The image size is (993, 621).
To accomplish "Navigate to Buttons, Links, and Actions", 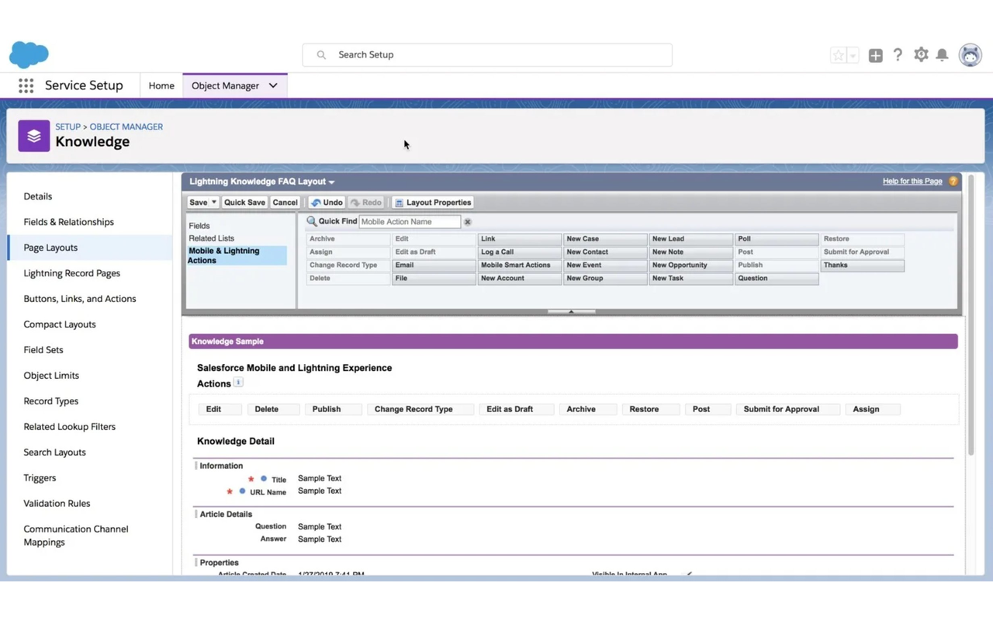I will (x=80, y=299).
